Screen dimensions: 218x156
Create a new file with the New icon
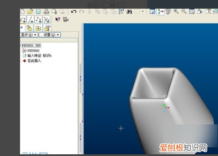click(x=23, y=12)
